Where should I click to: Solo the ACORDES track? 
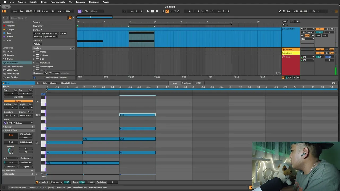[327, 29]
